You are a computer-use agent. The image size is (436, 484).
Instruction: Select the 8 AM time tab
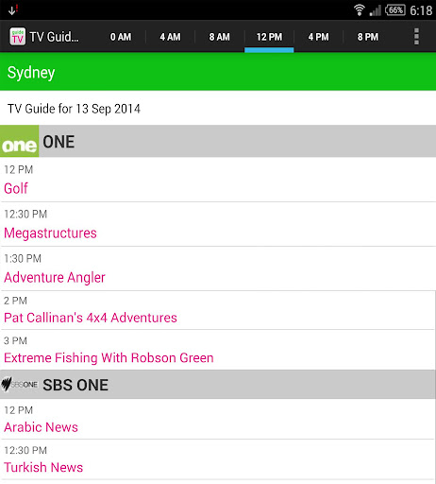tap(220, 37)
